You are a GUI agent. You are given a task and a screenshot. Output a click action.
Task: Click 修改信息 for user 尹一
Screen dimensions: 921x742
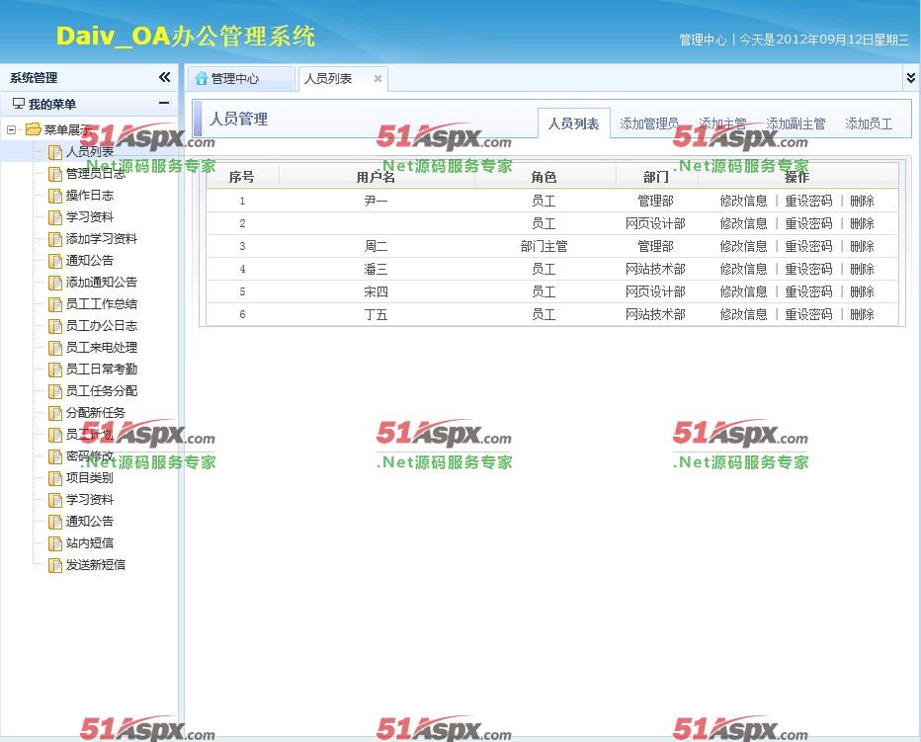click(743, 201)
